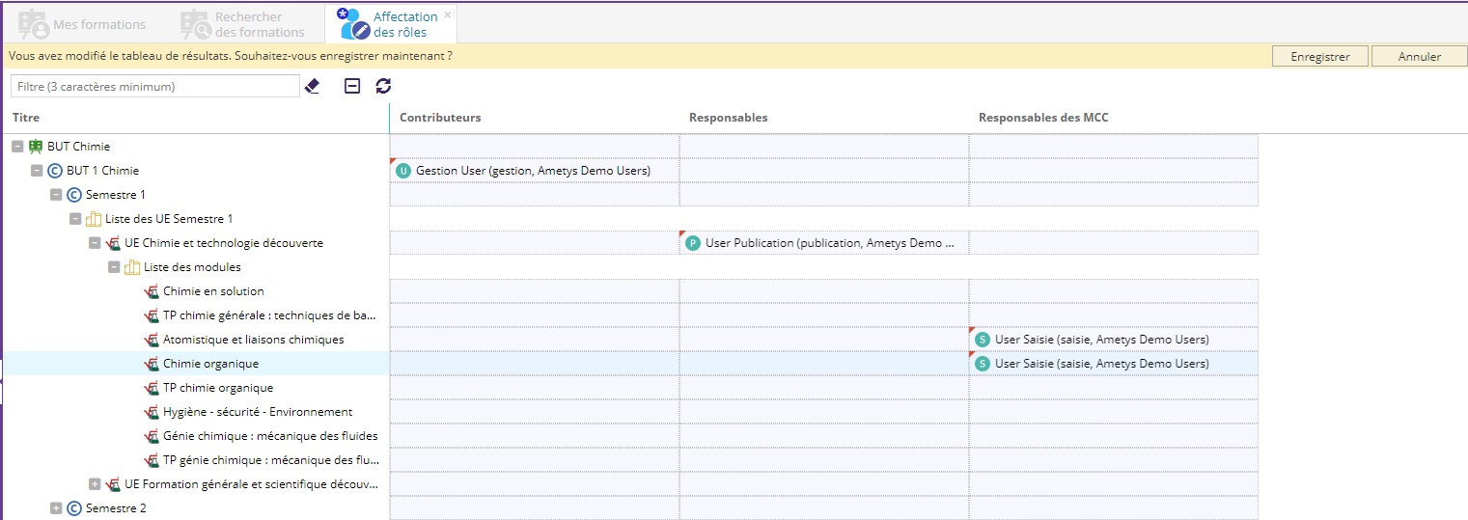Click the Hygiène - sécurité - Environnement course icon
Image resolution: width=1468 pixels, height=520 pixels.
click(152, 412)
